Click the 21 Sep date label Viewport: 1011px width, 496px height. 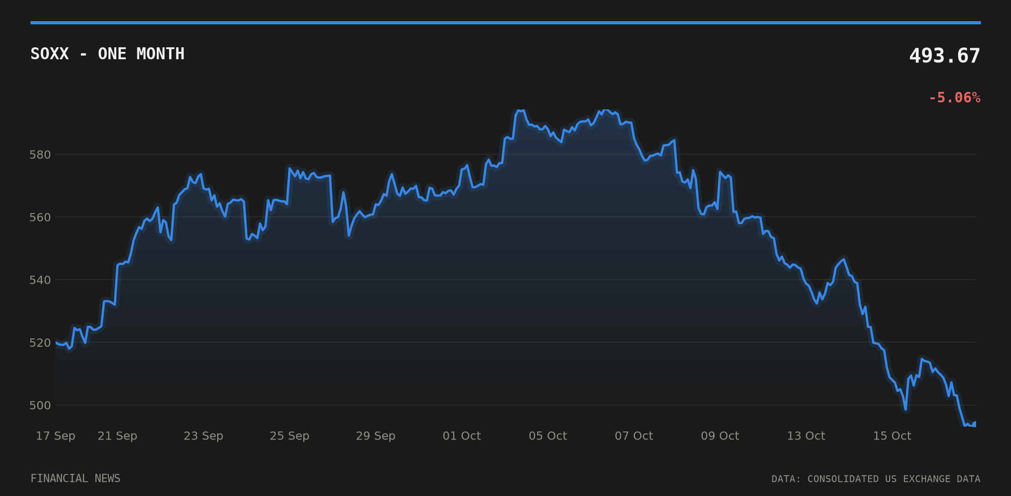tap(117, 436)
